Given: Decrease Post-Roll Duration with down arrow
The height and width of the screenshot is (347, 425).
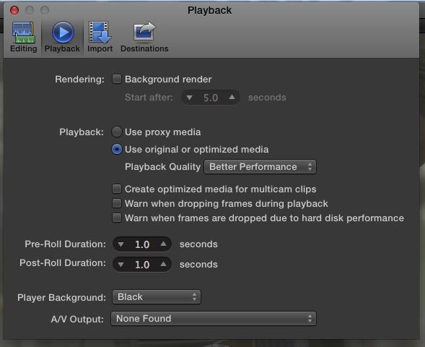Looking at the screenshot, I should (x=121, y=265).
